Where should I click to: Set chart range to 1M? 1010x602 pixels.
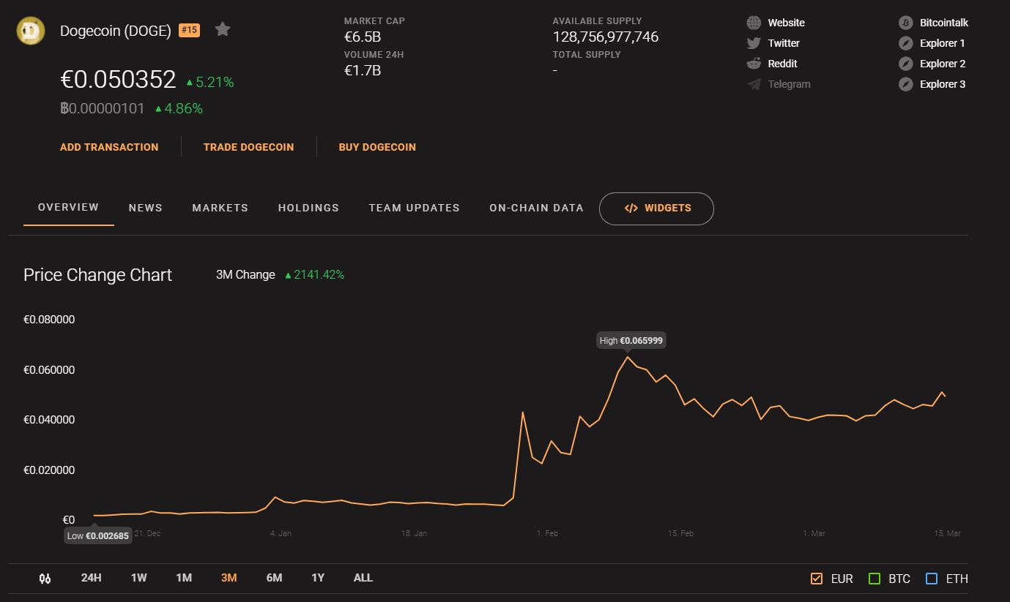point(184,578)
